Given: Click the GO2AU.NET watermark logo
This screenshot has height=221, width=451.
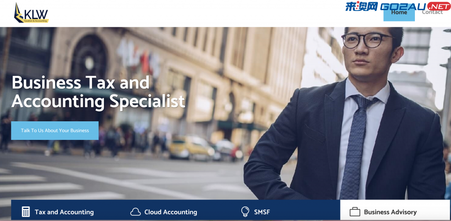Looking at the screenshot, I should 398,6.
